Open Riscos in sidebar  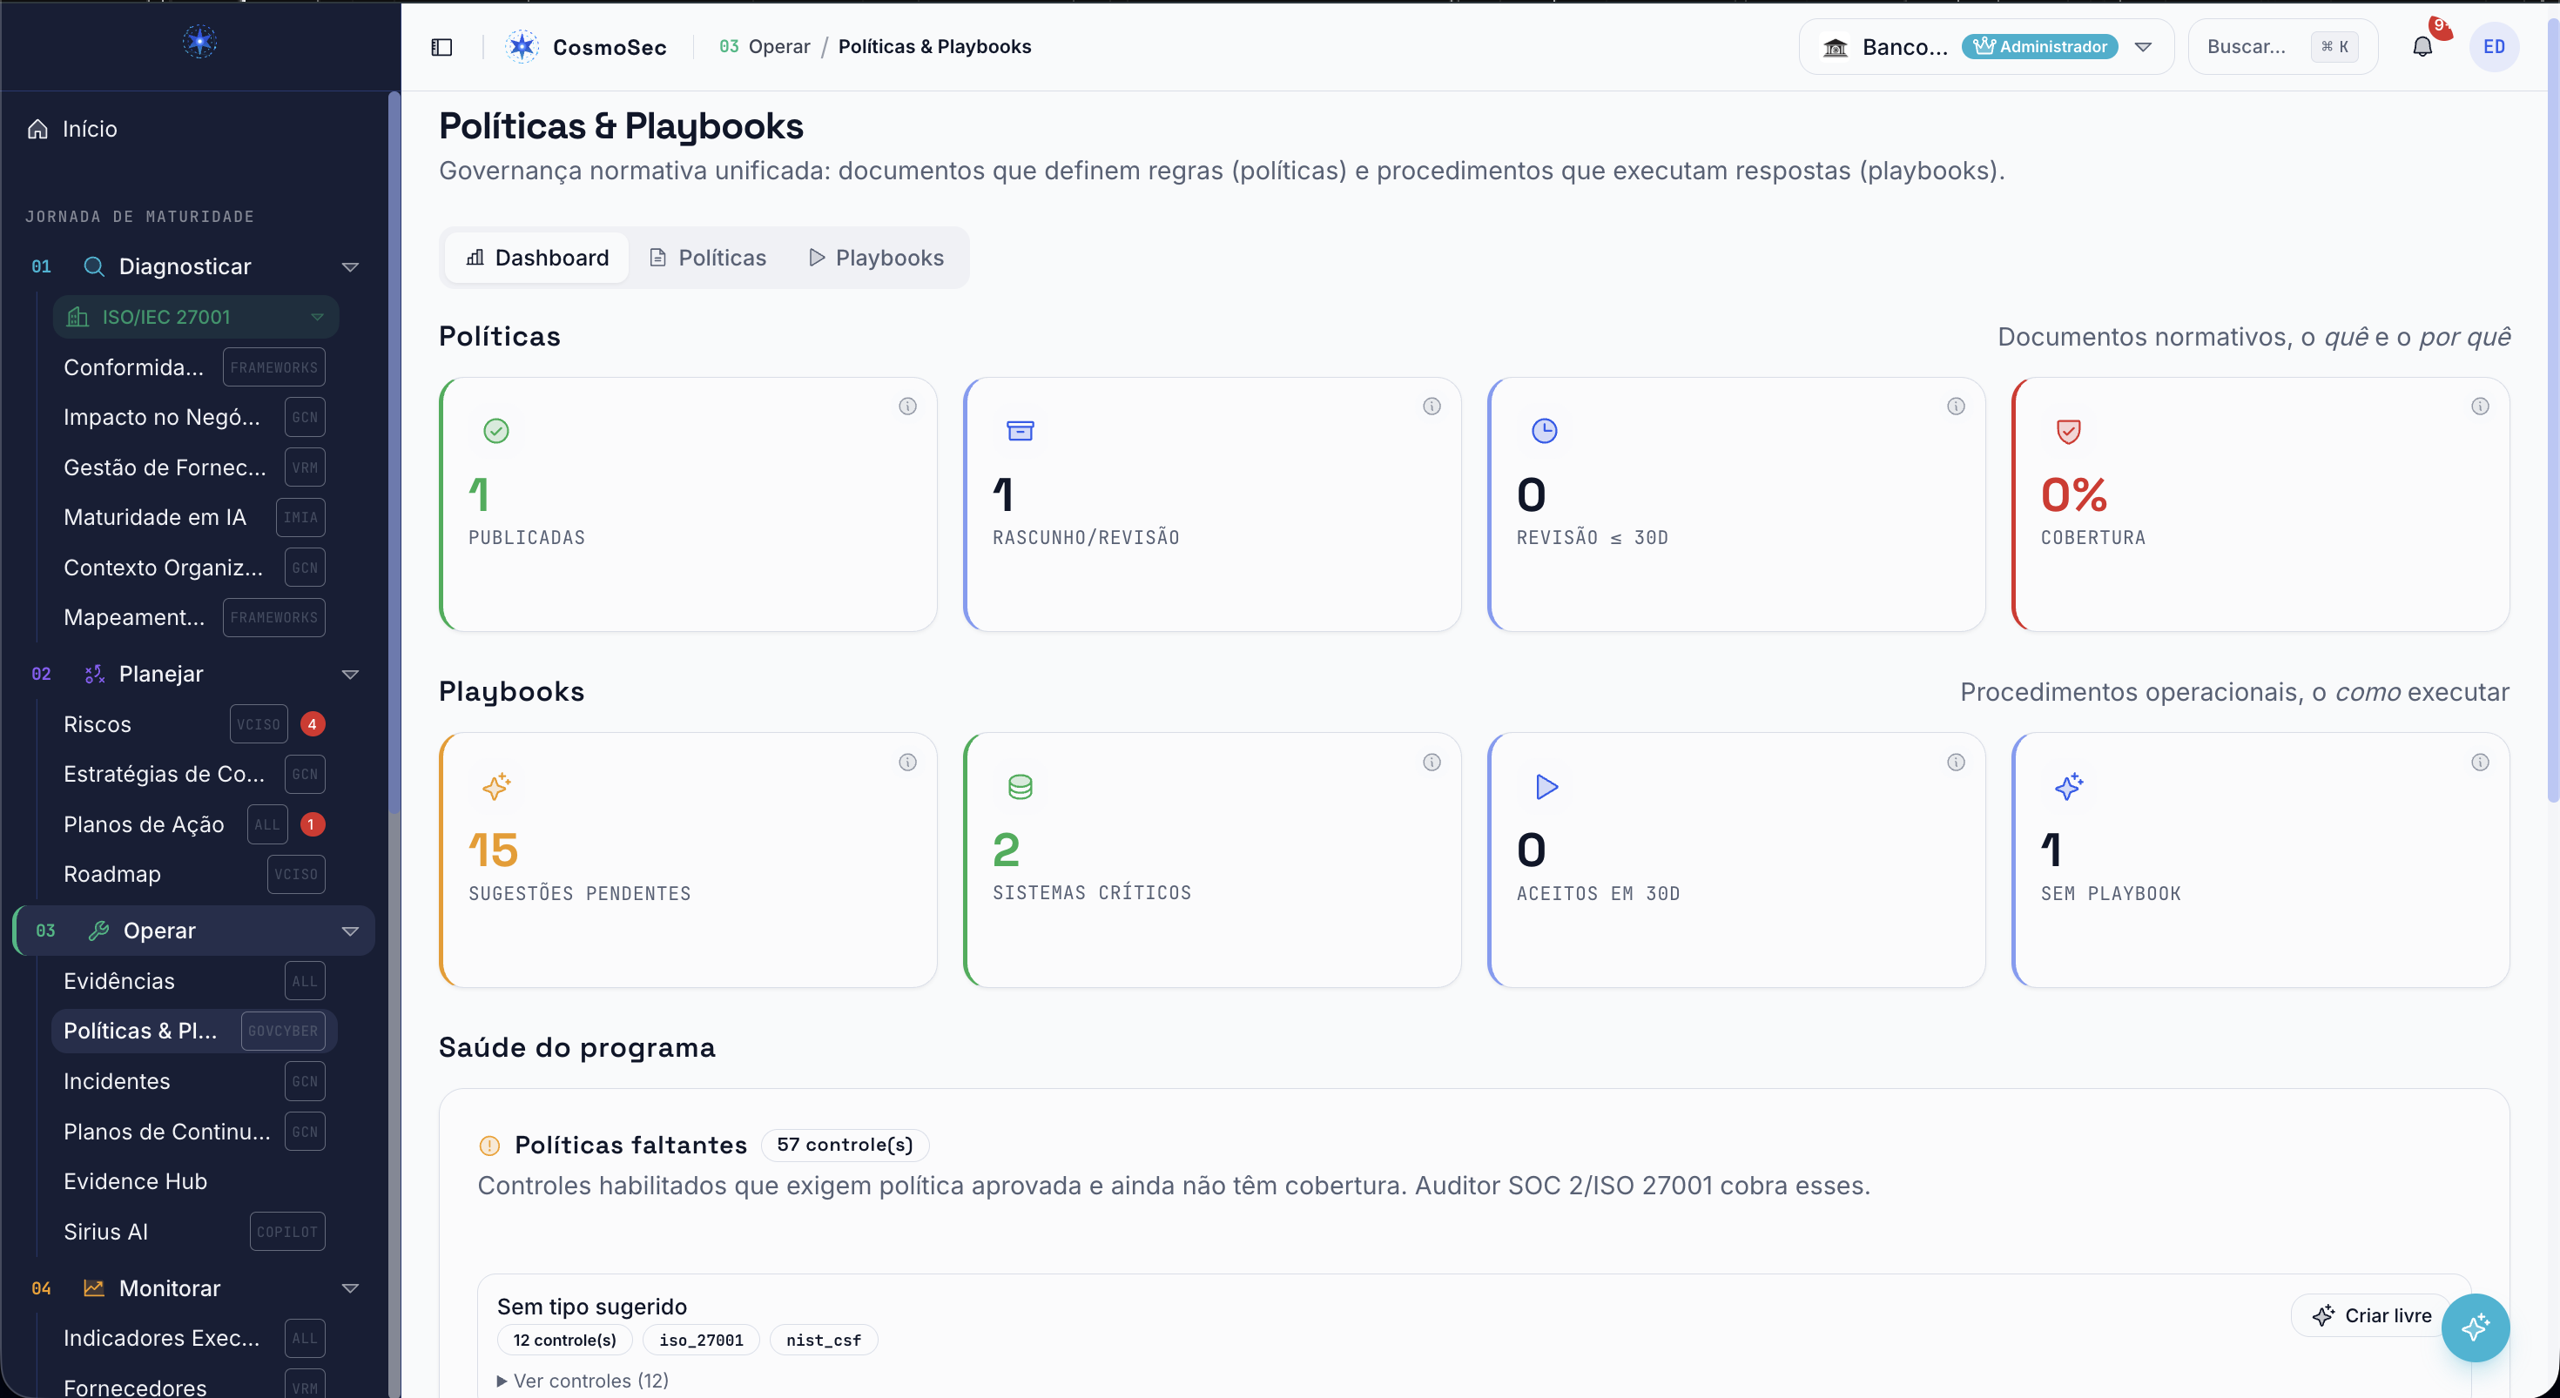click(x=98, y=724)
